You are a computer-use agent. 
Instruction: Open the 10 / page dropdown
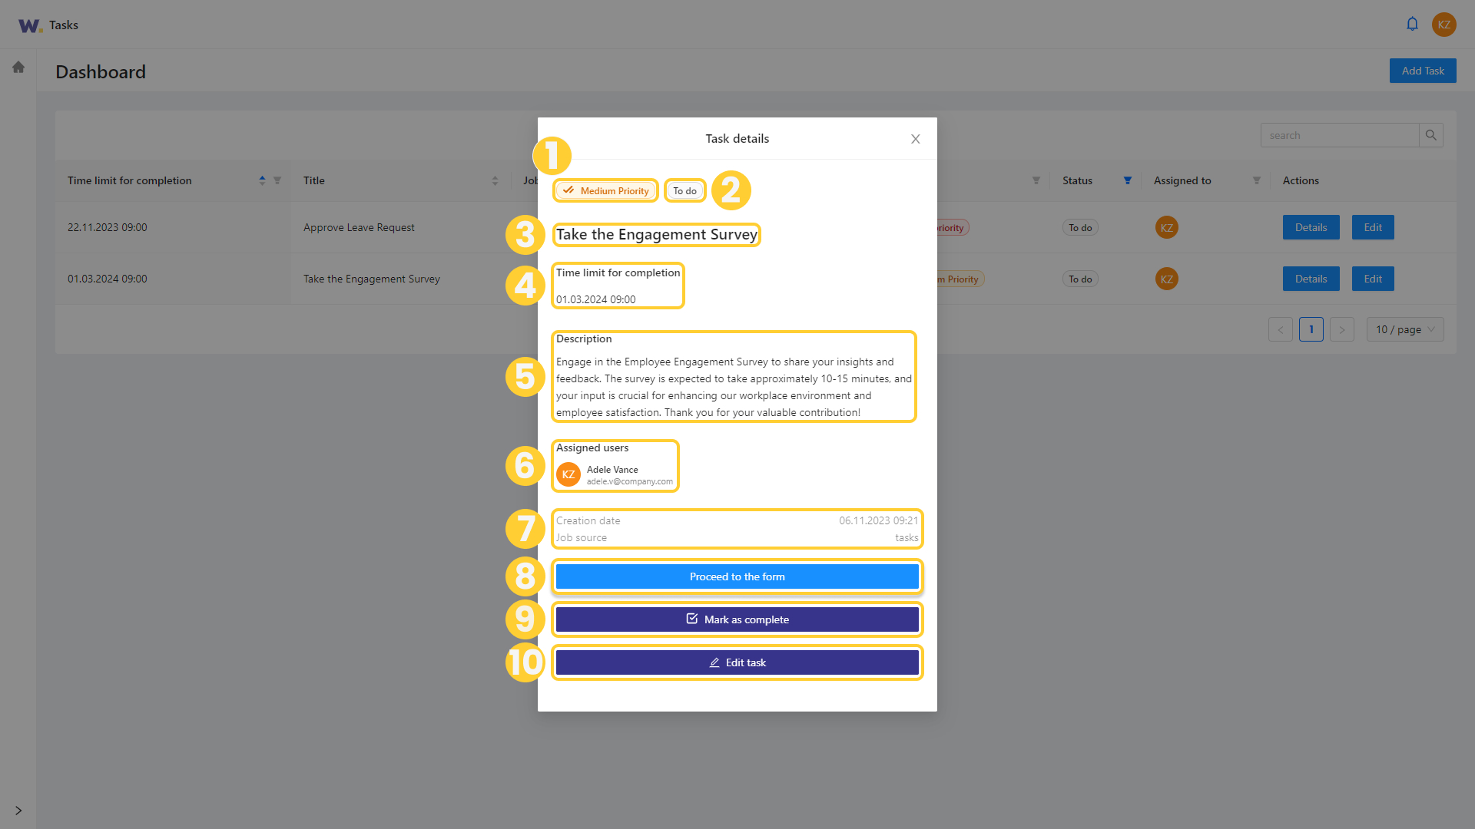1405,329
